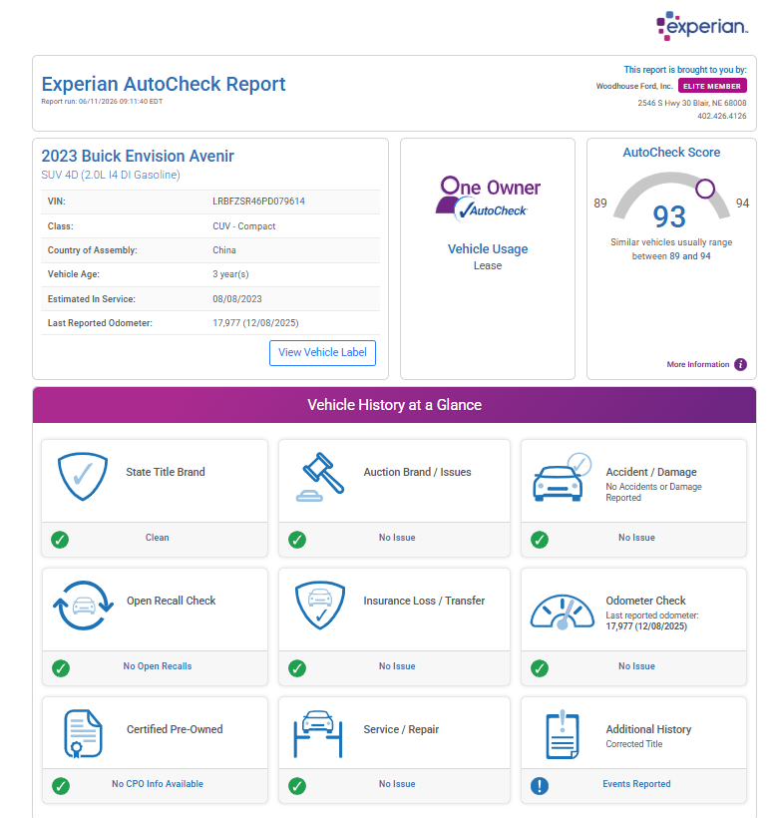This screenshot has width=773, height=818.
Task: Click the Vehicle Usage heading
Action: tap(488, 249)
